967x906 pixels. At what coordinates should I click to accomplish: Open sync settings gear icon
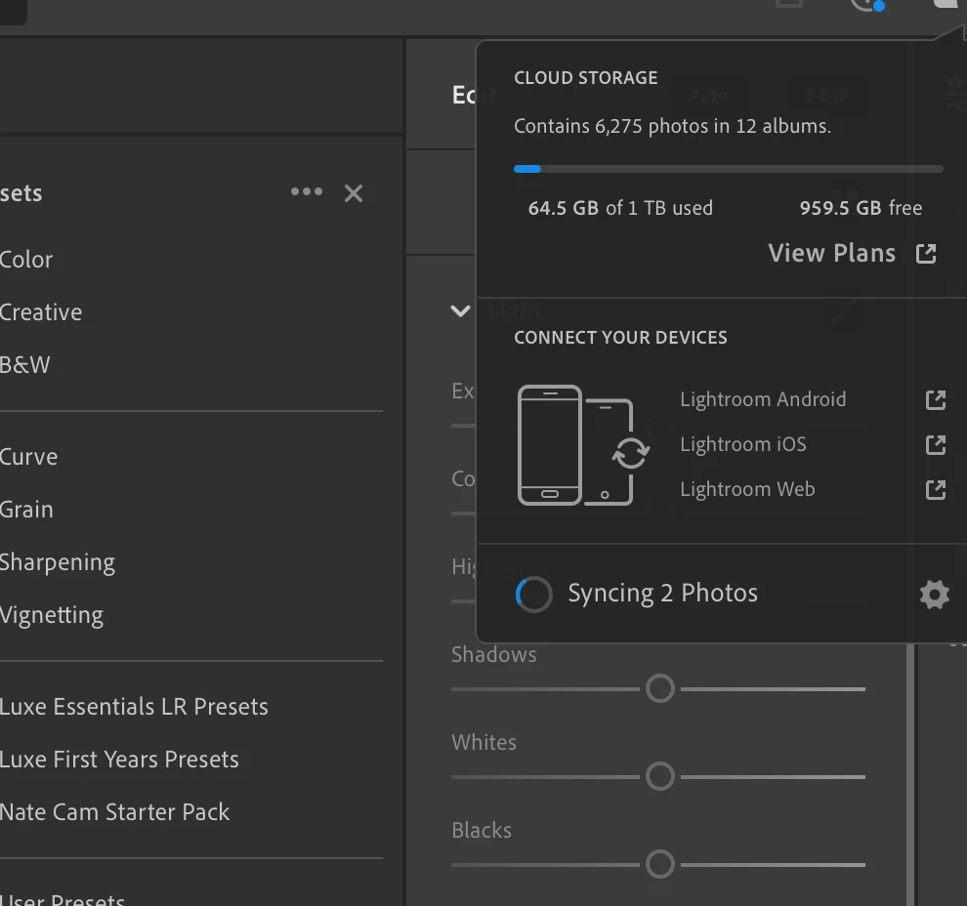934,594
